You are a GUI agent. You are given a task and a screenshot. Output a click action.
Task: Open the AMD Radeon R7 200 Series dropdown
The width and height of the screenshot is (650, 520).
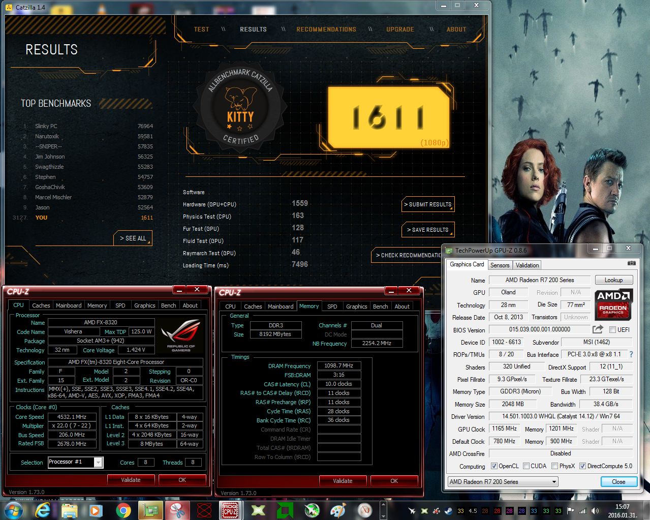point(503,481)
